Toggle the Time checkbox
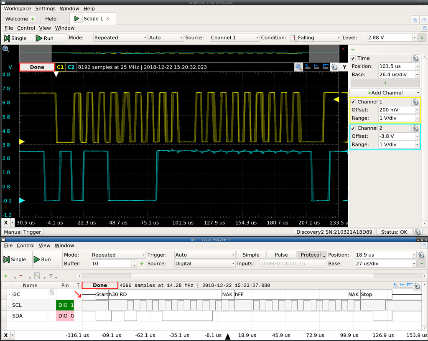428x341 pixels. 353,58
